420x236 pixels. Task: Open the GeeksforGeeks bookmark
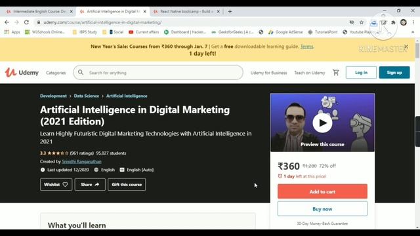tap(232, 32)
